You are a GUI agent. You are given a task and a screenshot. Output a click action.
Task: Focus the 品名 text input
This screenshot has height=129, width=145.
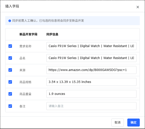(x=91, y=58)
